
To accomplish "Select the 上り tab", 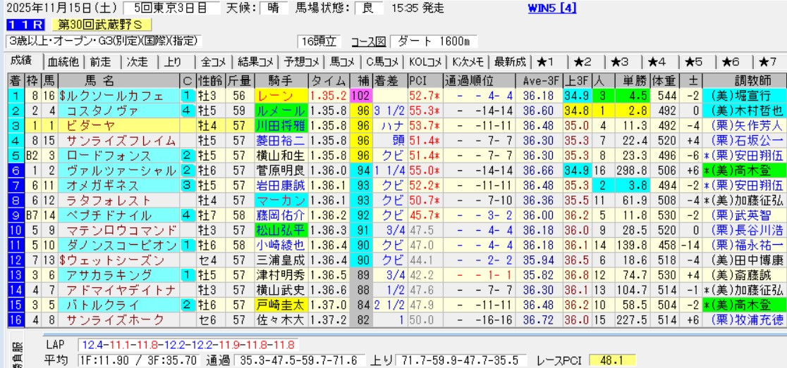I will click(173, 61).
